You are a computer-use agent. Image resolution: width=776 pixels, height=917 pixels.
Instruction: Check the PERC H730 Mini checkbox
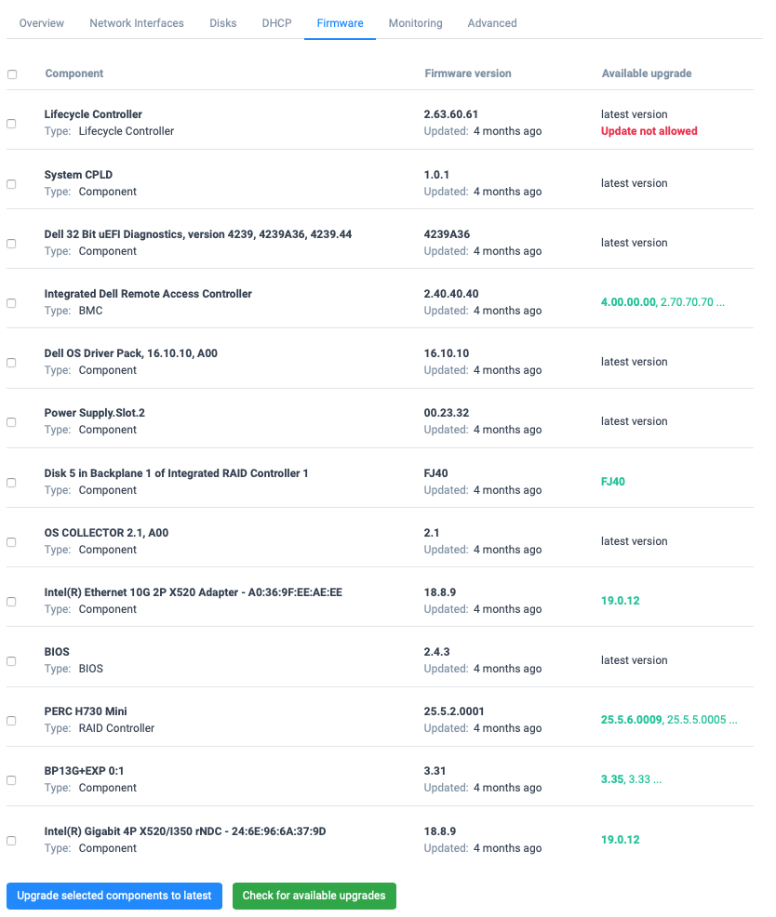[x=11, y=721]
